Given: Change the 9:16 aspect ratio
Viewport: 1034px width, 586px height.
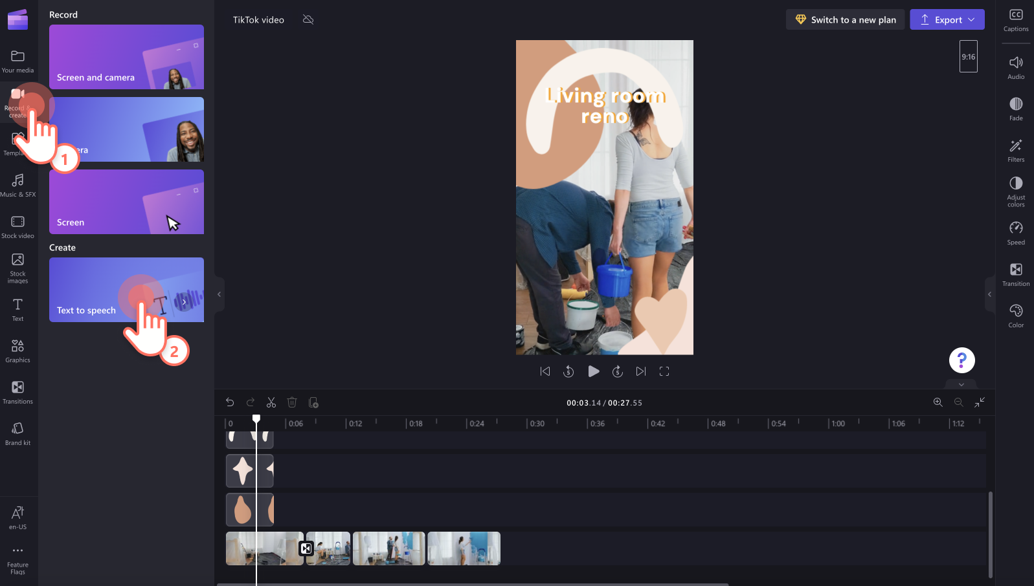Looking at the screenshot, I should [x=969, y=56].
